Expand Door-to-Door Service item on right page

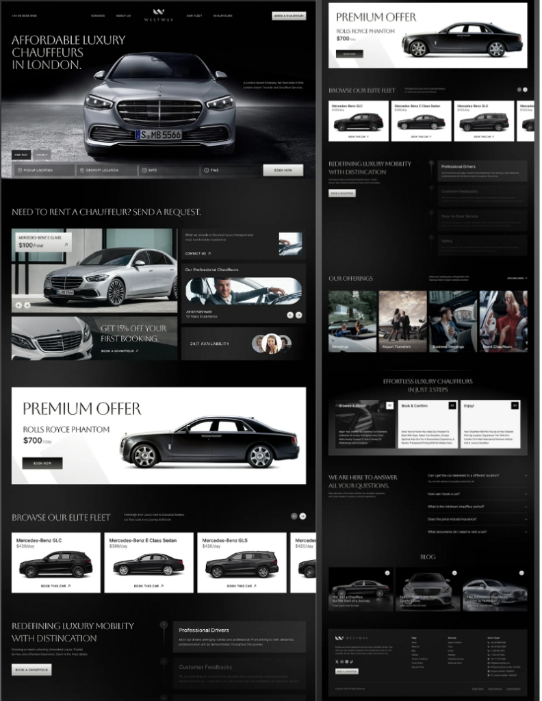click(x=482, y=220)
